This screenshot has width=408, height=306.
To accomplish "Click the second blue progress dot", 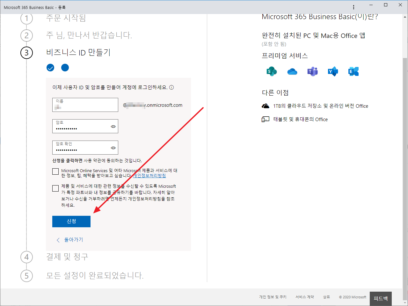I will (x=65, y=68).
